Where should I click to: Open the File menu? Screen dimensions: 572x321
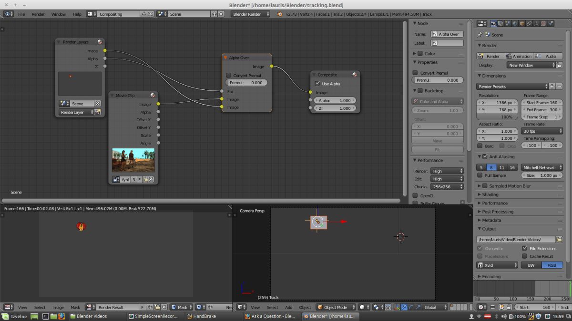tap(21, 14)
